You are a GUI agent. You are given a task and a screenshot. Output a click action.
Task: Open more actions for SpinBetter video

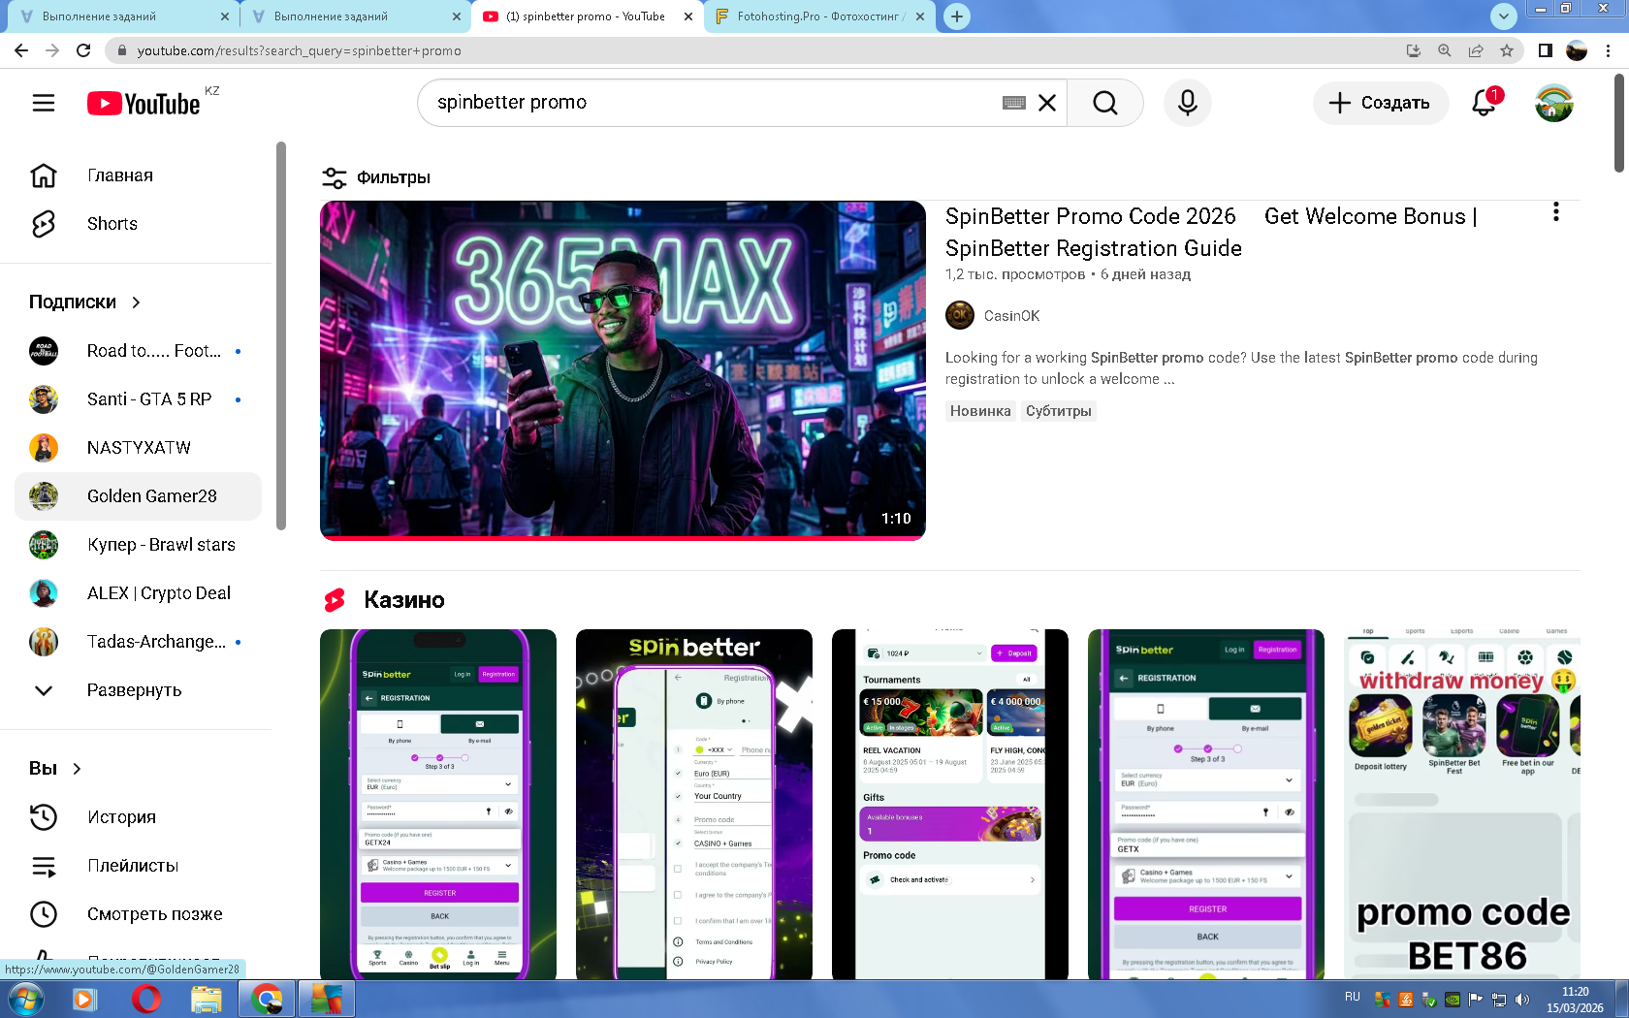1555,212
